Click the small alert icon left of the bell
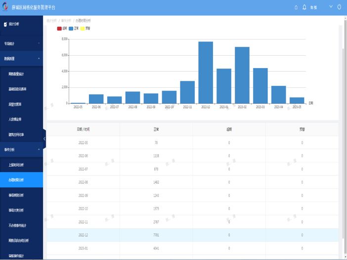This screenshot has width=347, height=260. coord(296,7)
